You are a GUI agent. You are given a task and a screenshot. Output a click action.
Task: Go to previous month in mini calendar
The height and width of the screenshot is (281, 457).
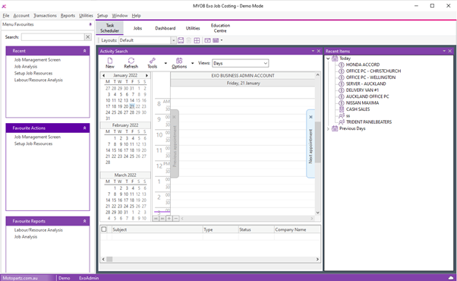pyautogui.click(x=103, y=75)
